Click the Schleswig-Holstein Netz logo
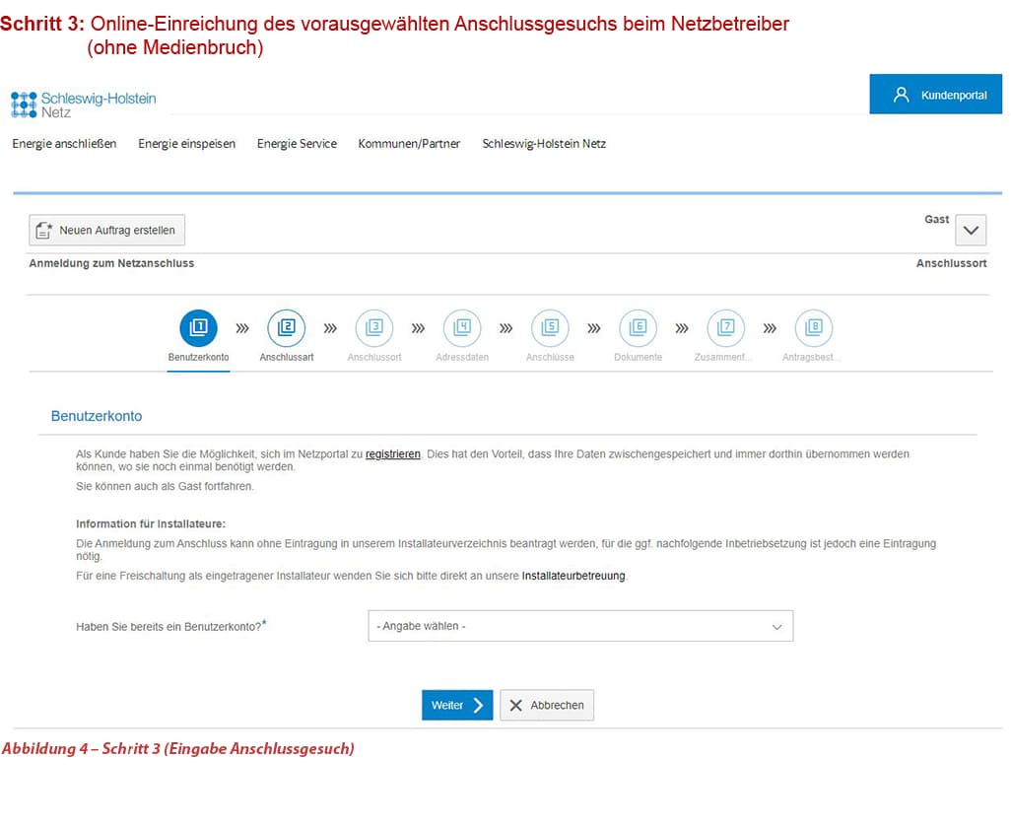 pyautogui.click(x=84, y=103)
